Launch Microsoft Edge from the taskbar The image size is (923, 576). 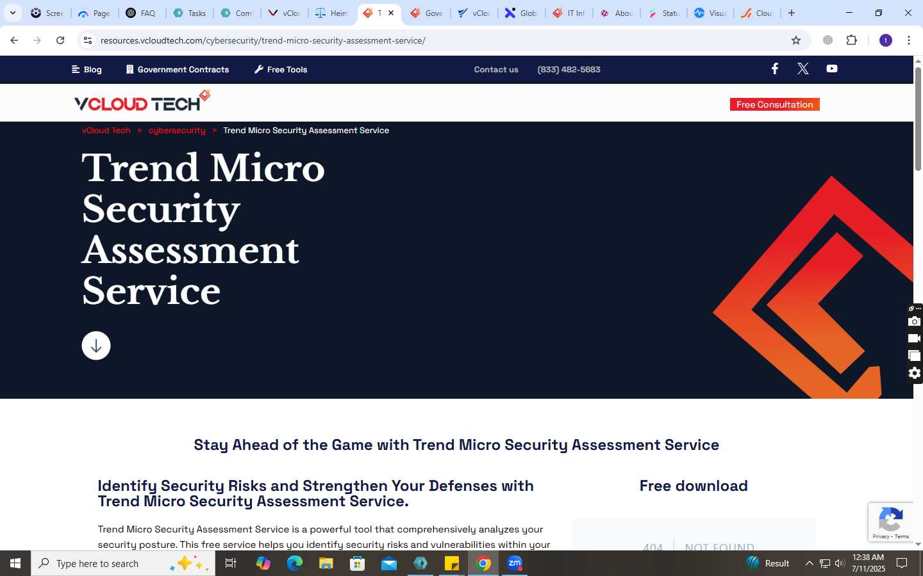coord(294,563)
